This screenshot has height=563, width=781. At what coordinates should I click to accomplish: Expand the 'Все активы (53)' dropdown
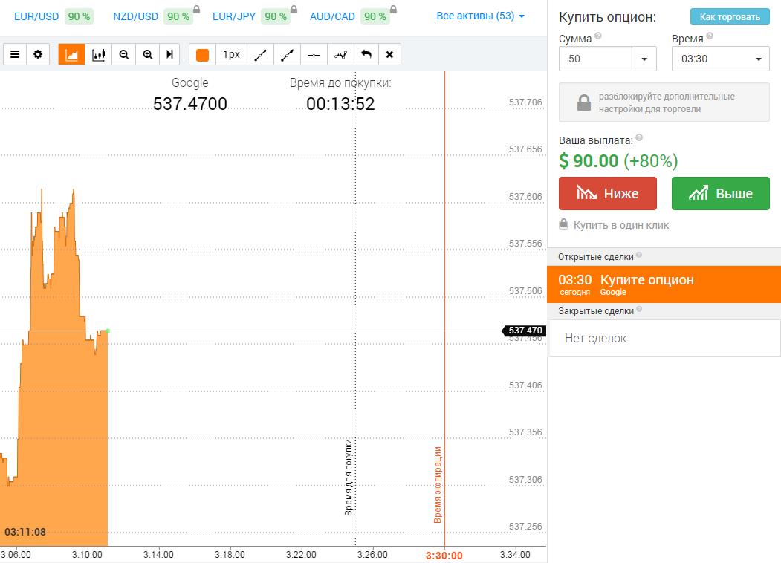coord(481,16)
